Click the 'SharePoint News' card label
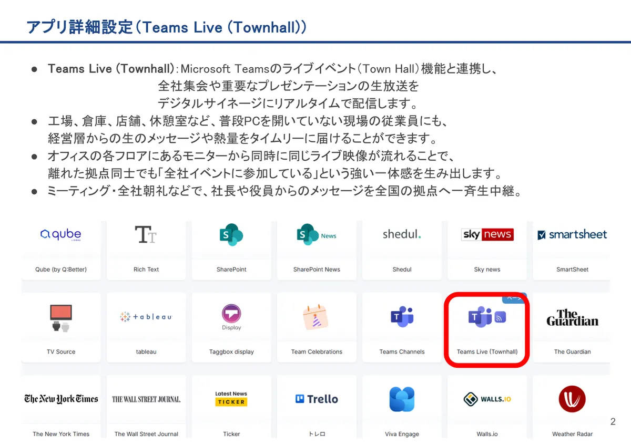 tap(317, 269)
